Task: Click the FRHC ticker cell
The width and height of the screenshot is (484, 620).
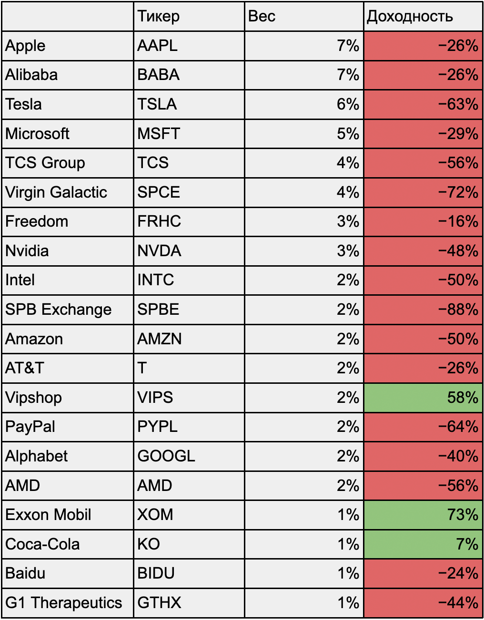Action: pyautogui.click(x=189, y=221)
